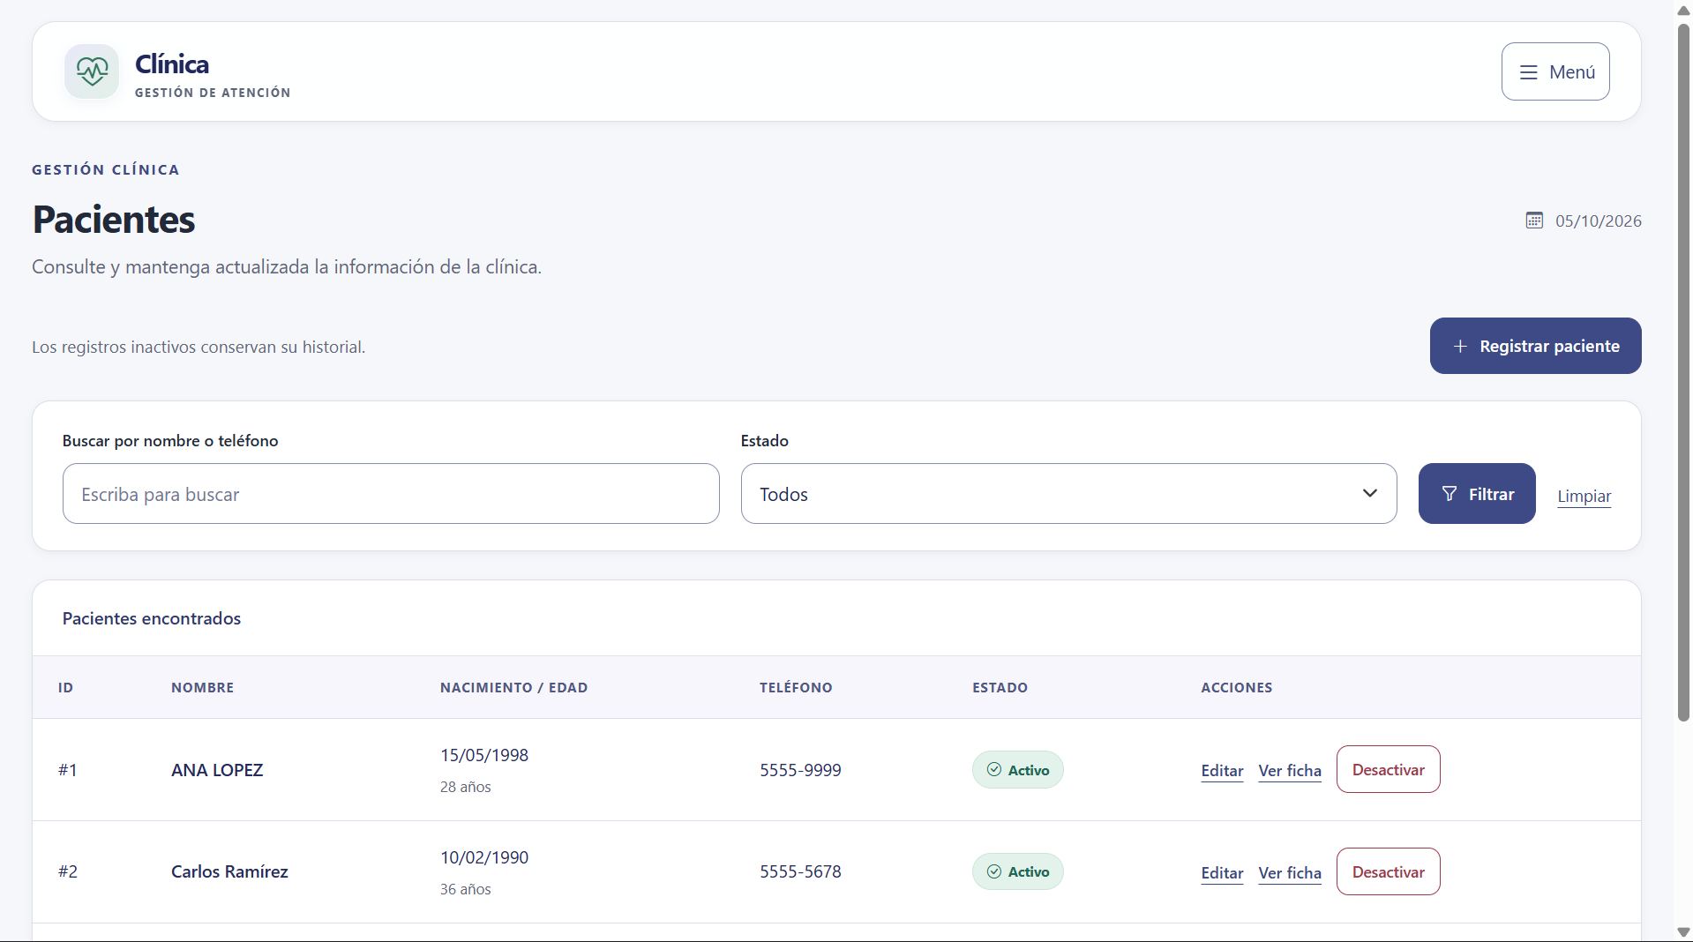Viewport: 1693px width, 942px height.
Task: Select the name Carlos Ramírez
Action: (229, 871)
